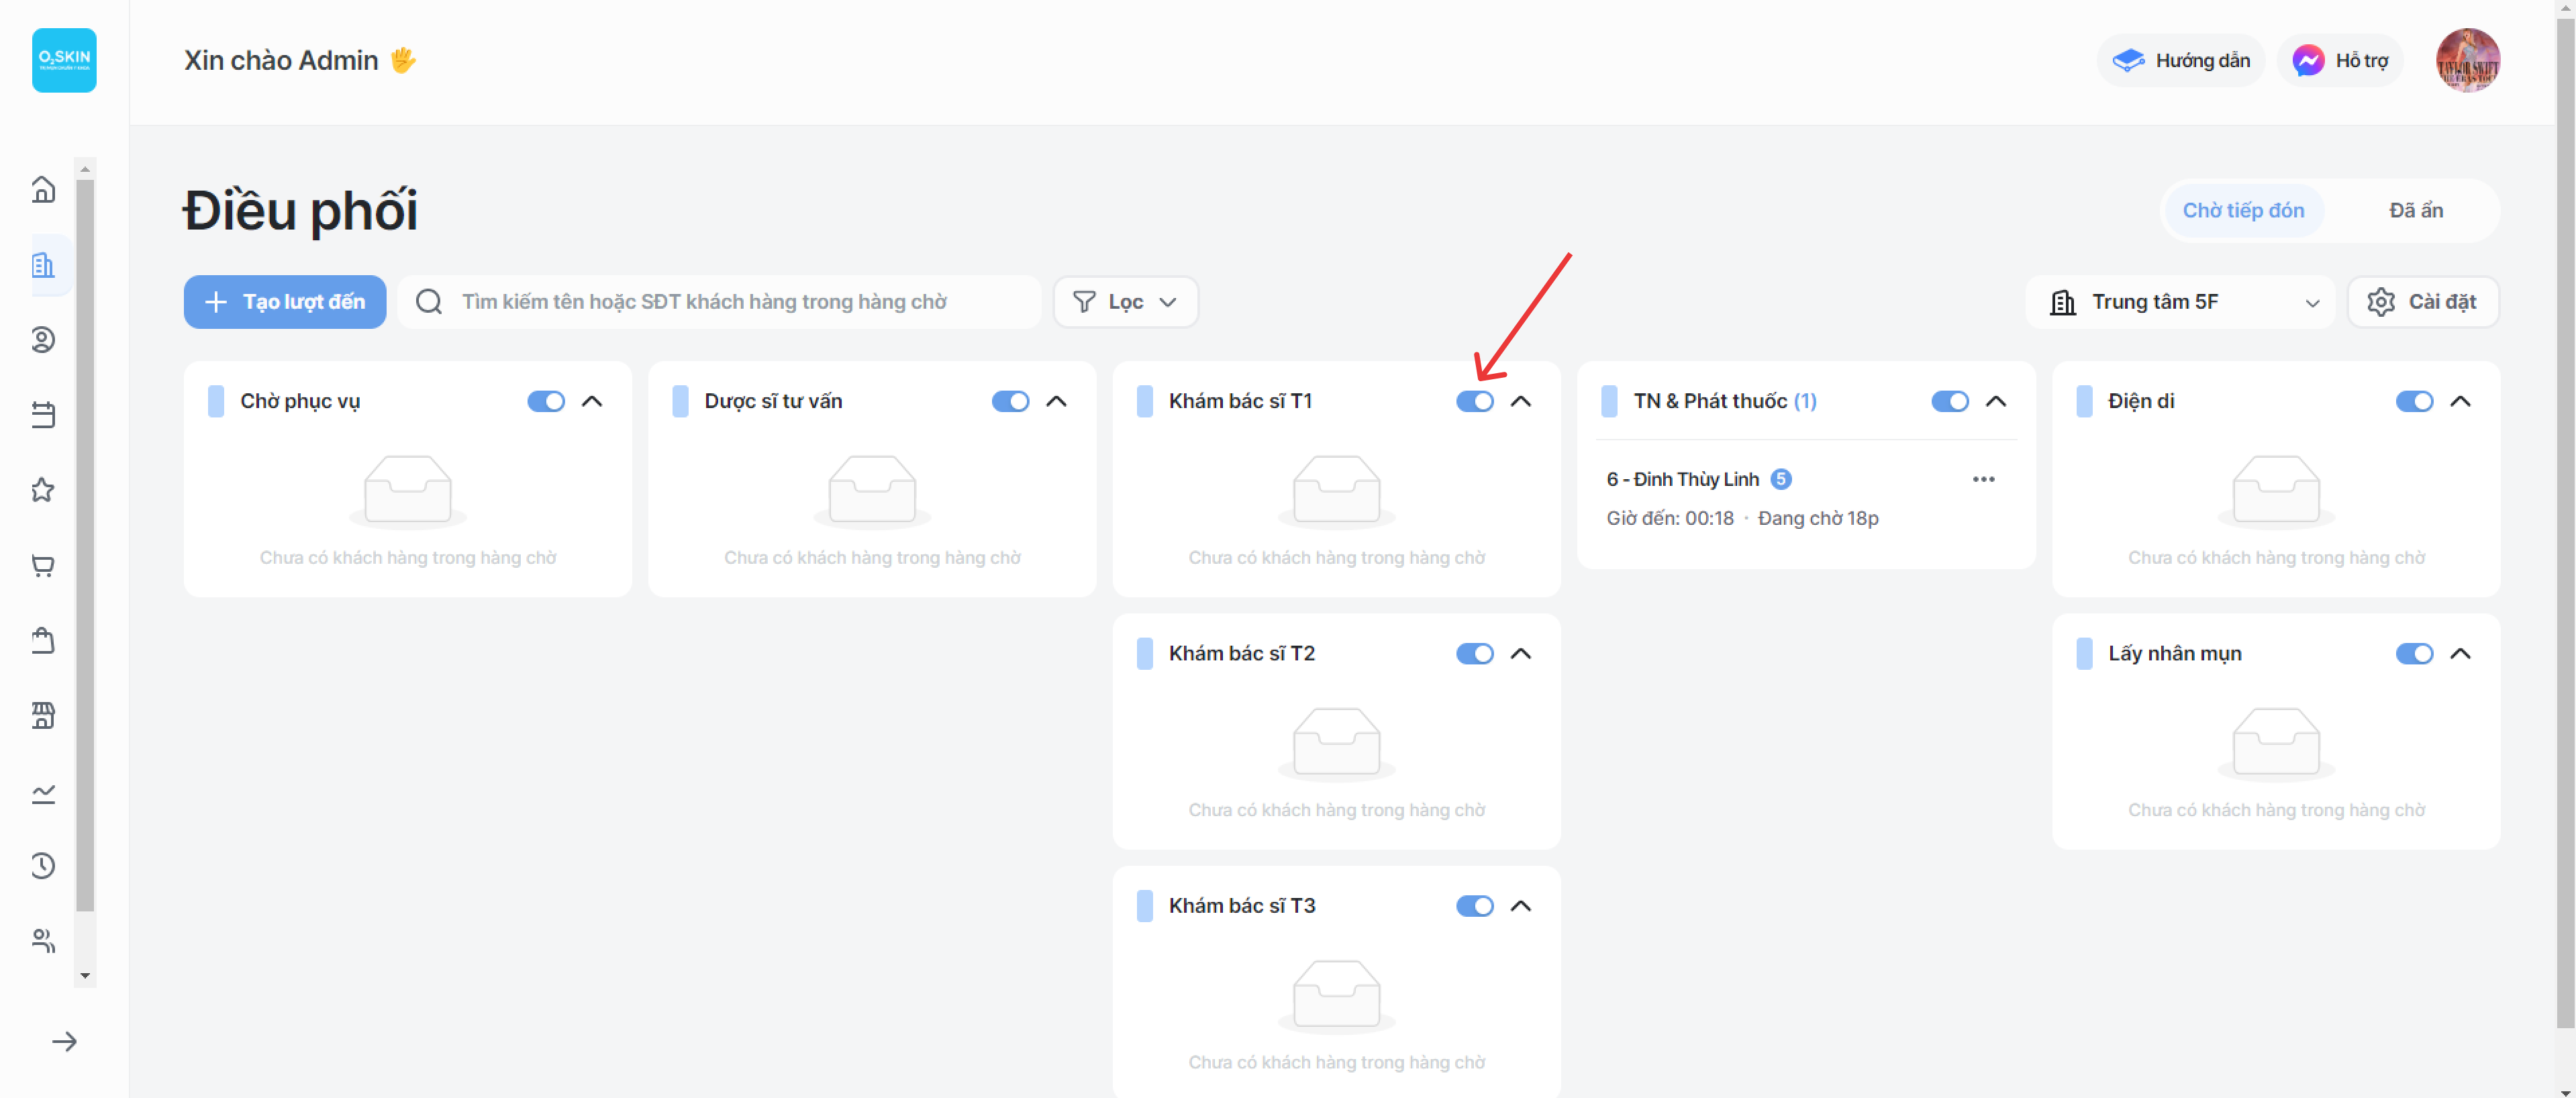Open the Lọc filter dropdown
This screenshot has height=1098, width=2576.
click(1125, 302)
